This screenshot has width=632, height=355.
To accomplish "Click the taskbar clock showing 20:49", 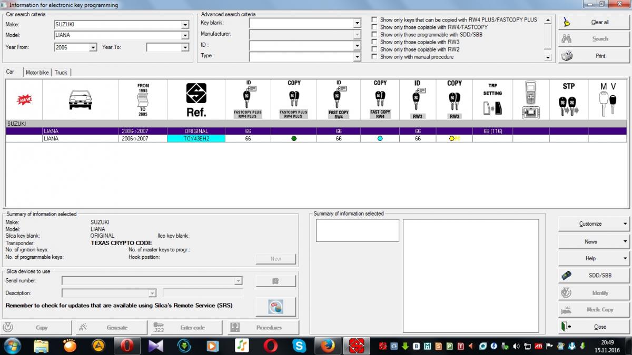I will 608,342.
